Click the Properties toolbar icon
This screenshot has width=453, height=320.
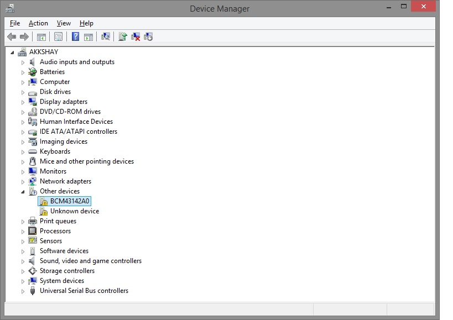click(x=58, y=36)
